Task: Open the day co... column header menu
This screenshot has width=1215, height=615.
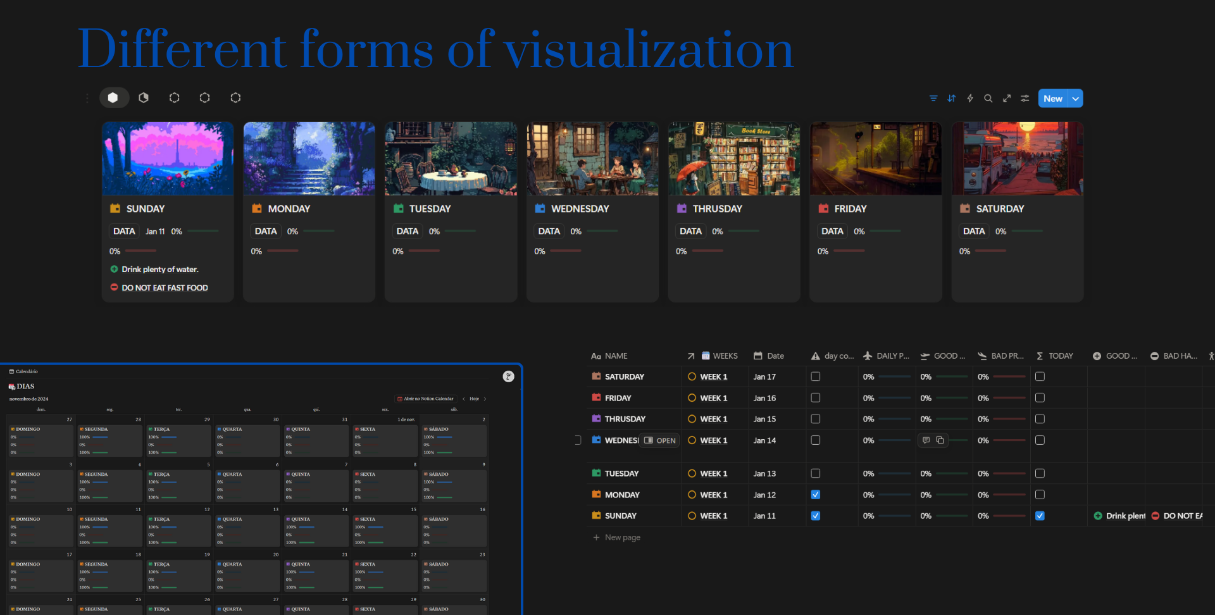Action: (x=832, y=356)
